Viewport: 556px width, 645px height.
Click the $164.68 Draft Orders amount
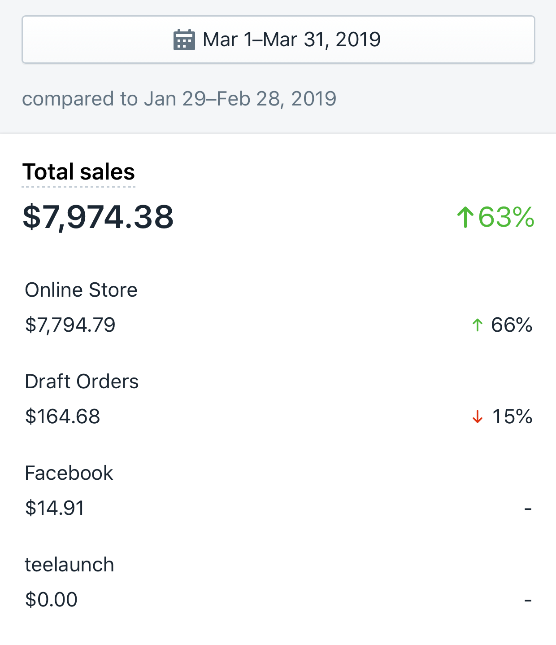pyautogui.click(x=63, y=417)
